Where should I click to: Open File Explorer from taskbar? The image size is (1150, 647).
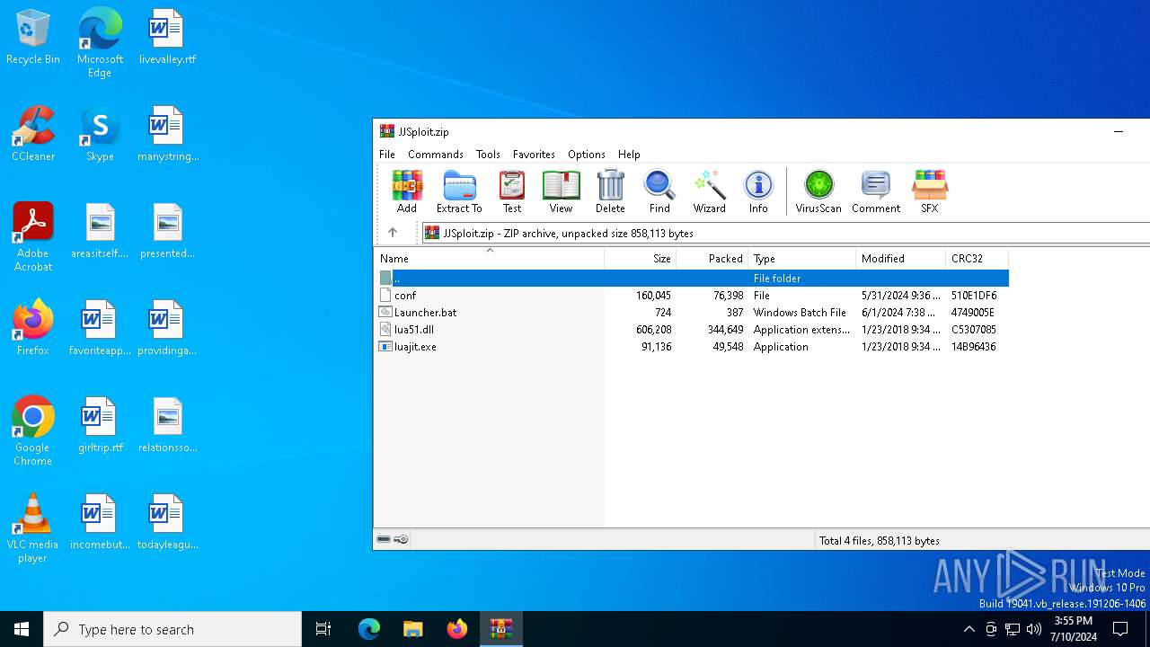pyautogui.click(x=412, y=629)
